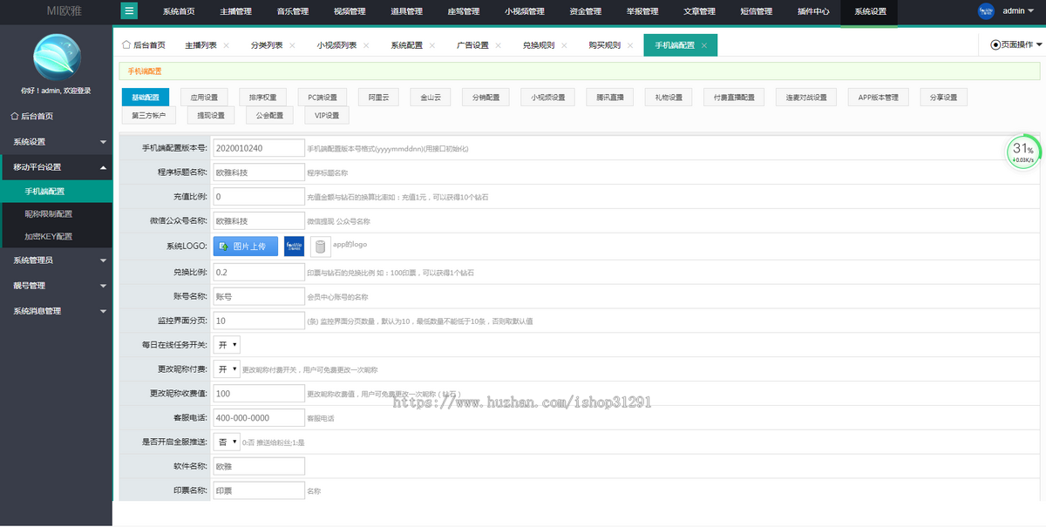The width and height of the screenshot is (1046, 527).
Task: Click the 手机端配置 breadcrumb text
Action: (x=145, y=71)
